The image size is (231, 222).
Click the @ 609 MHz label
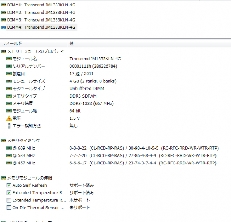tap(24, 148)
